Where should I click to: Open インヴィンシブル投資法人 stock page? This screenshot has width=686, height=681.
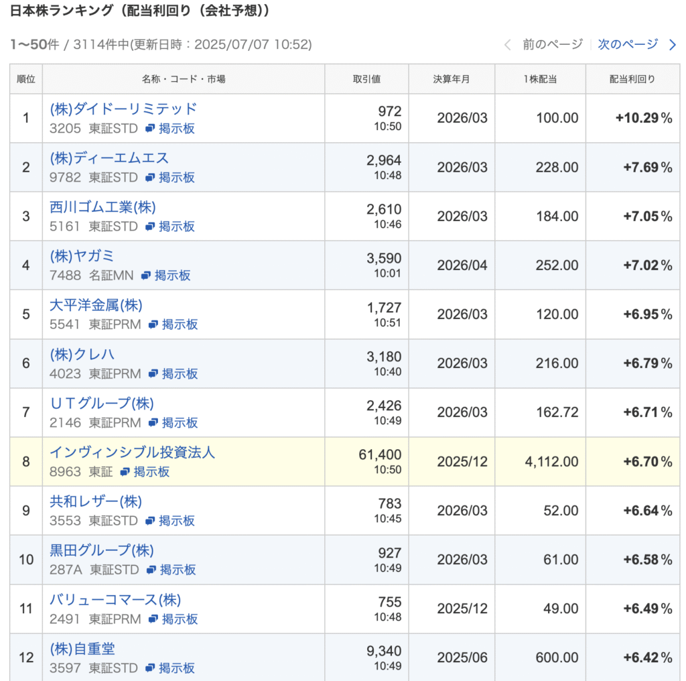point(133,452)
